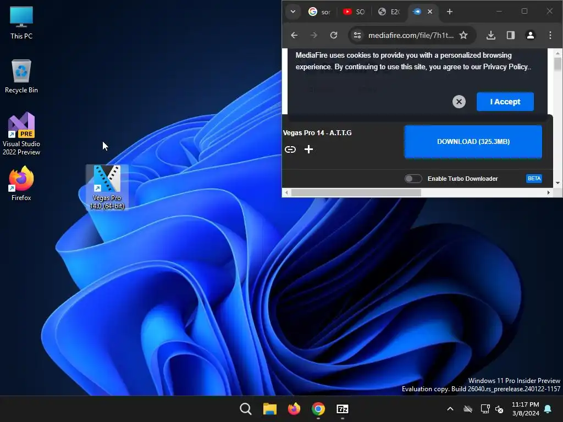
Task: Switch to the YouTube tab
Action: (x=354, y=12)
